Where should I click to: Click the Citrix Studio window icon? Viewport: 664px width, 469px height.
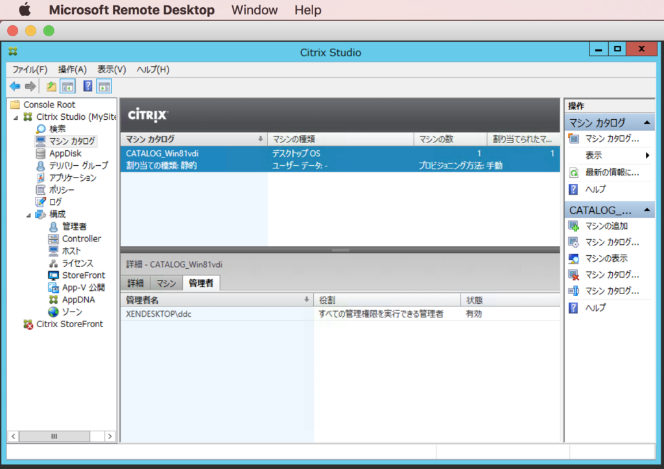pyautogui.click(x=13, y=52)
